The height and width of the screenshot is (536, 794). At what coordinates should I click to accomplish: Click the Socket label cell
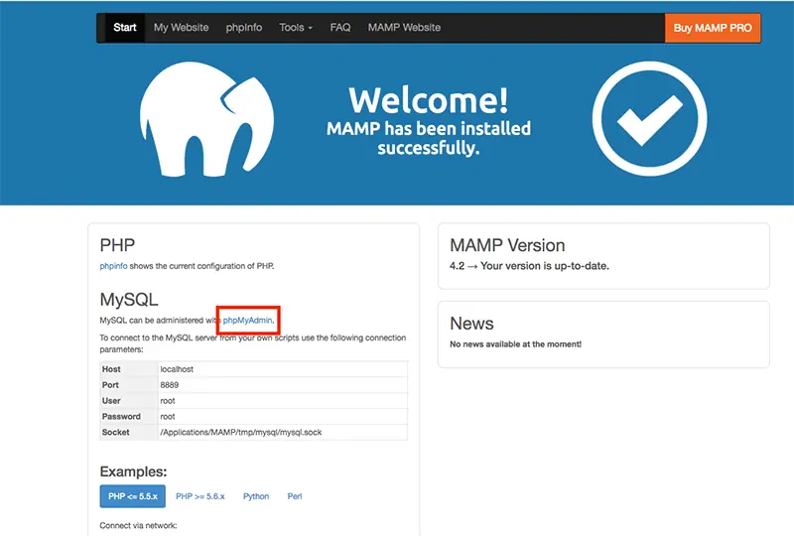click(129, 432)
